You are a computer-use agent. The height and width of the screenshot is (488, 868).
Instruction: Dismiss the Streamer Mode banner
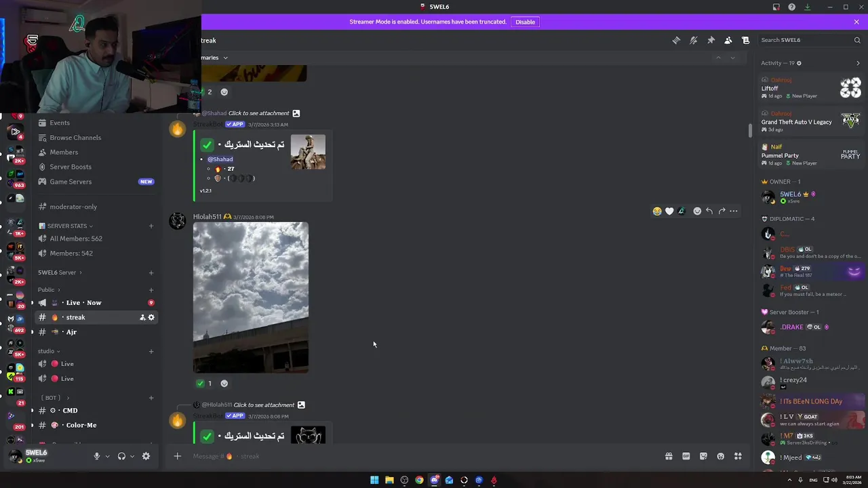tap(856, 22)
